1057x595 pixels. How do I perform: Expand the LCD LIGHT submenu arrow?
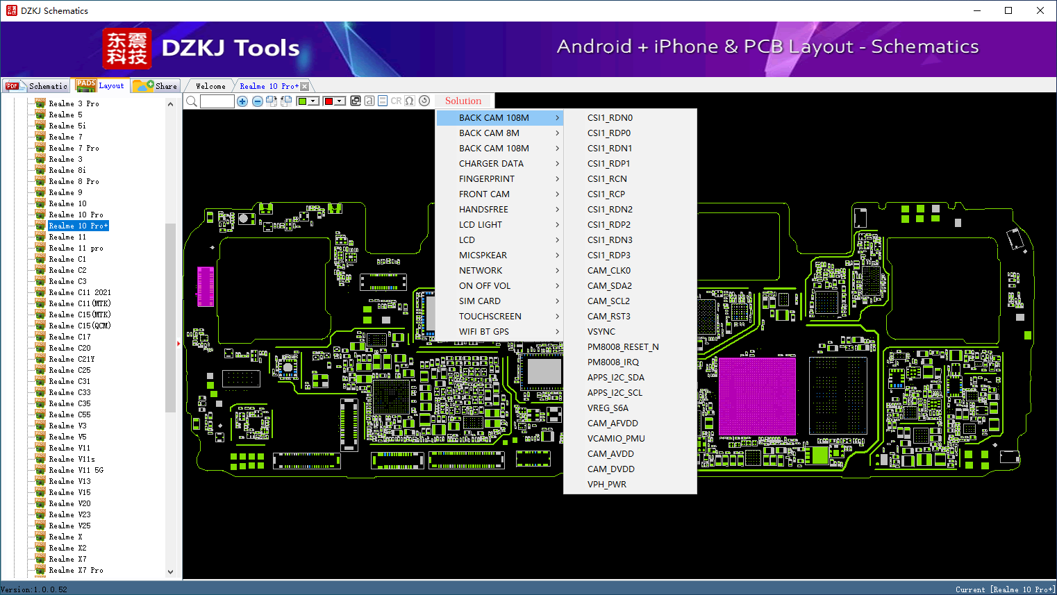pyautogui.click(x=557, y=225)
